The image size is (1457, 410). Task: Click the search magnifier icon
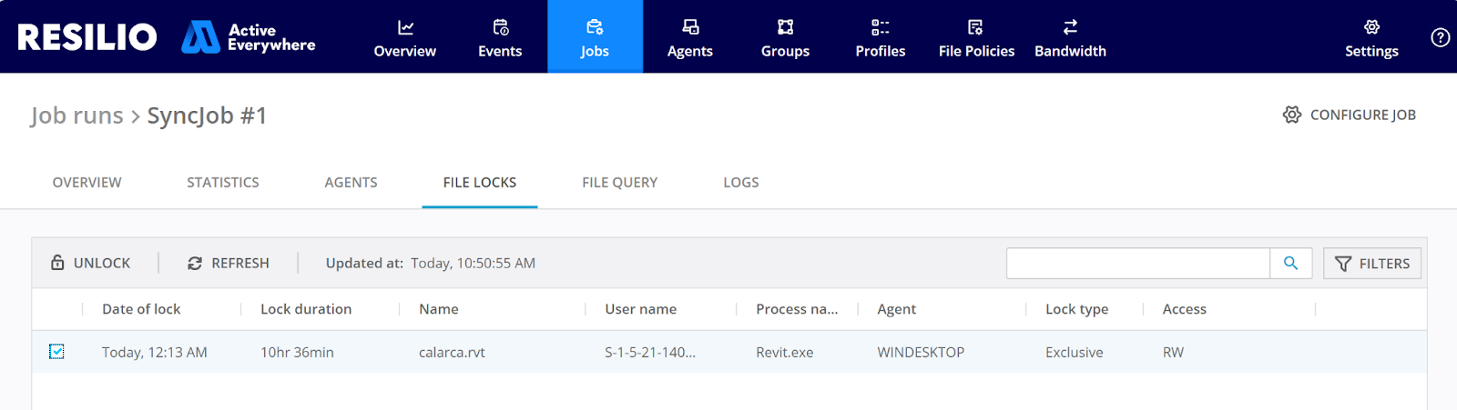coord(1290,264)
